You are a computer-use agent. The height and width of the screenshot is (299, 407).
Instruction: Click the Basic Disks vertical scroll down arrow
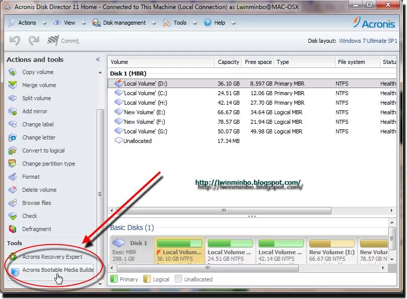[x=392, y=259]
